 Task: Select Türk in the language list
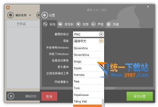click(x=88, y=88)
